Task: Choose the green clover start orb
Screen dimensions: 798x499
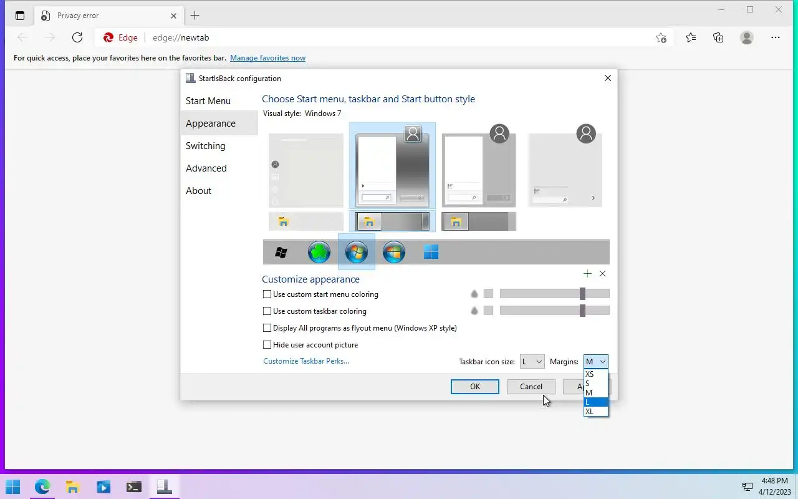Action: tap(319, 252)
